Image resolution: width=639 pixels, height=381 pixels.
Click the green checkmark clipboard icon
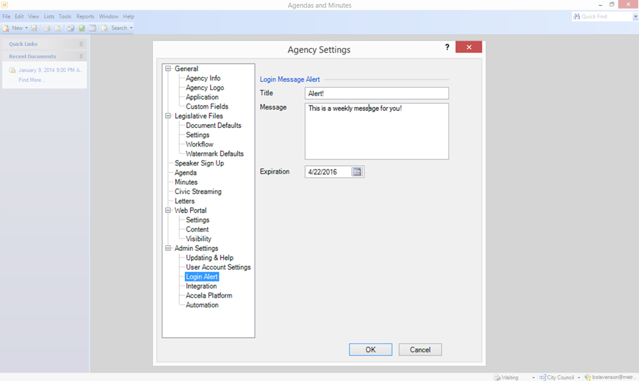(x=81, y=28)
